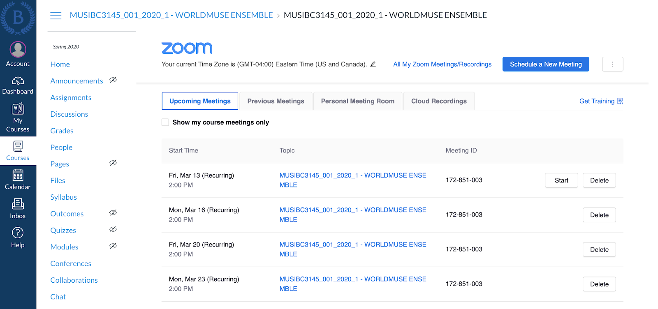Open Chat in course menu
The height and width of the screenshot is (309, 658).
(58, 297)
